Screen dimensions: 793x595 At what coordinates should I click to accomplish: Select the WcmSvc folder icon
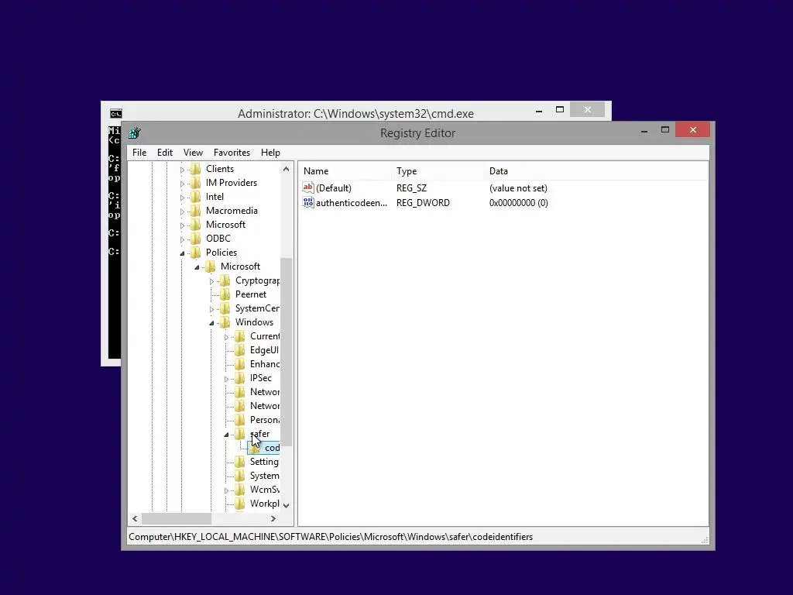(x=240, y=490)
